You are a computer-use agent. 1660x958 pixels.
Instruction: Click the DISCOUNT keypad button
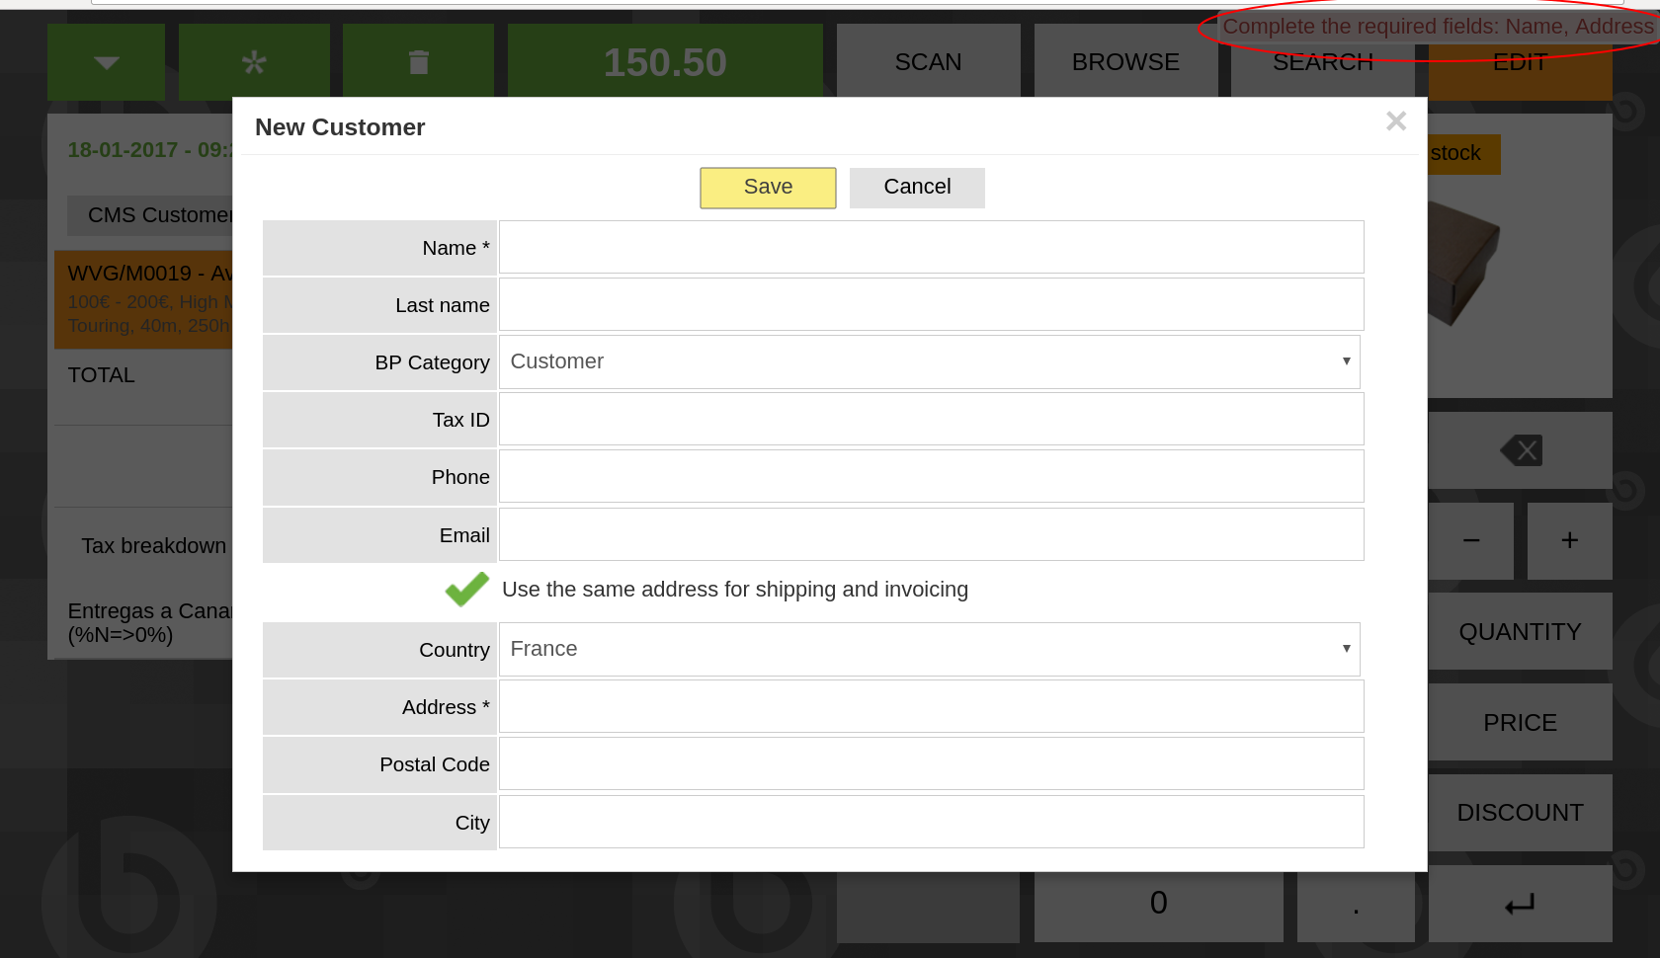click(1520, 813)
